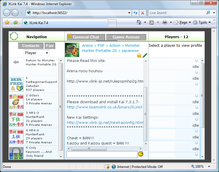Image resolution: width=219 pixels, height=172 pixels.
Task: Click the Print toolbar icon
Action: pyautogui.click(x=165, y=22)
